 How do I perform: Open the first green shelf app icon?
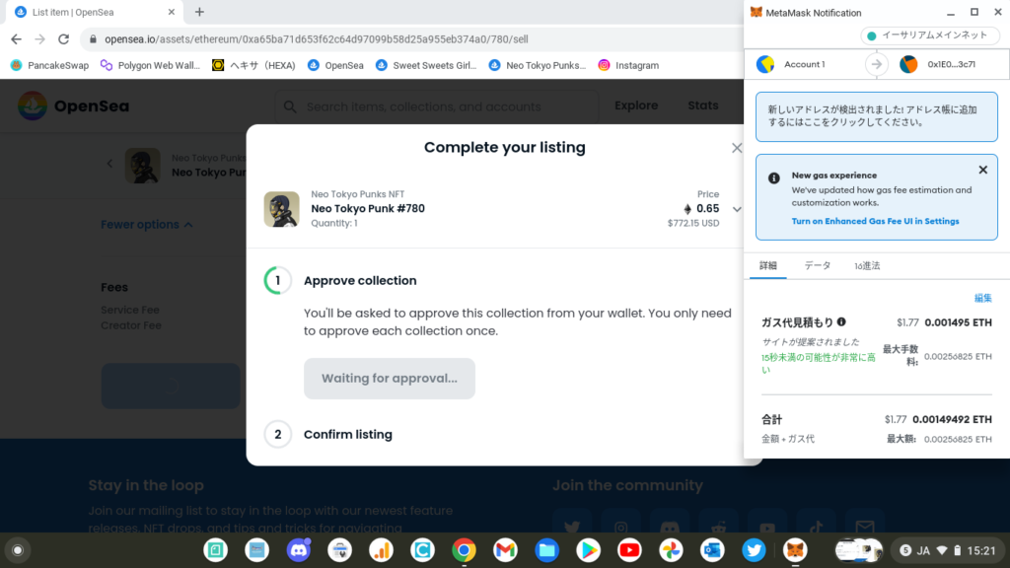pyautogui.click(x=215, y=550)
